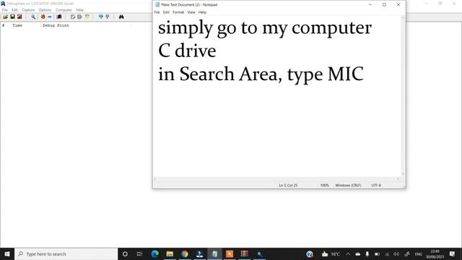
Task: Click the Debug Print column header
Action: (x=56, y=26)
